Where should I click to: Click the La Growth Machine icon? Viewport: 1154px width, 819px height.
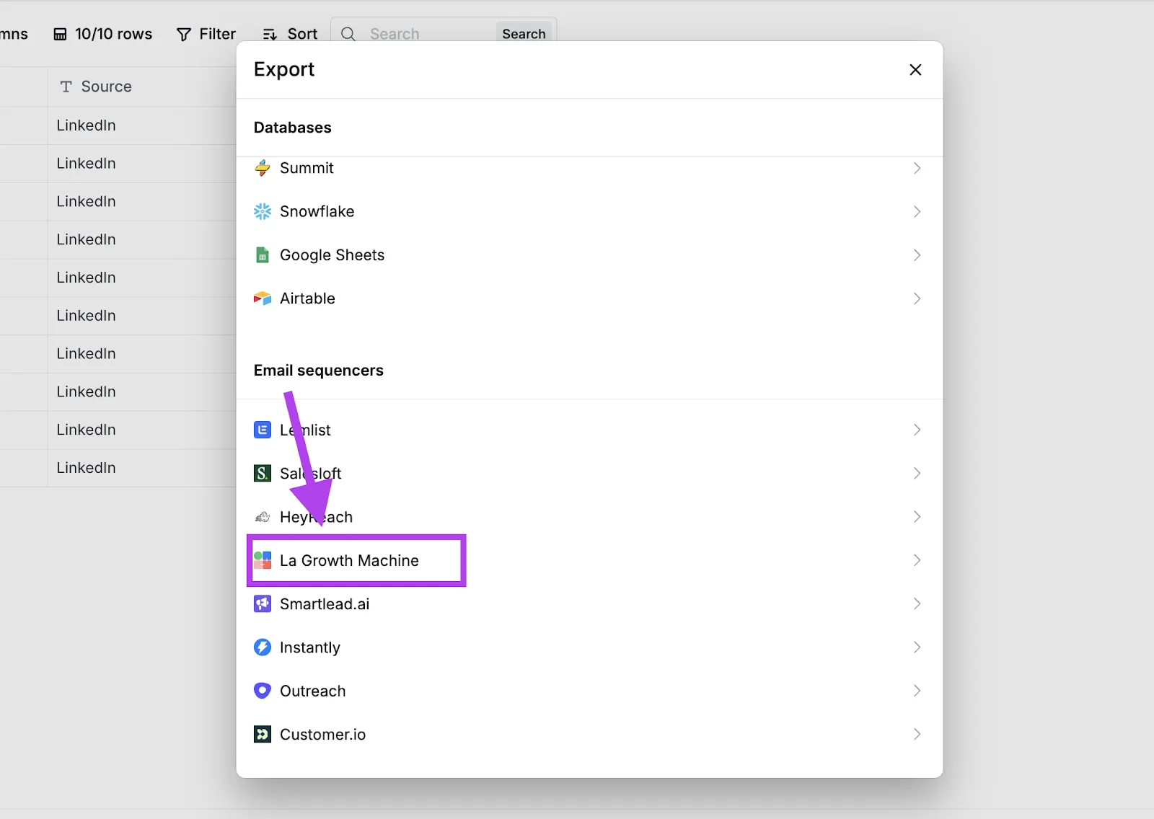[263, 560]
